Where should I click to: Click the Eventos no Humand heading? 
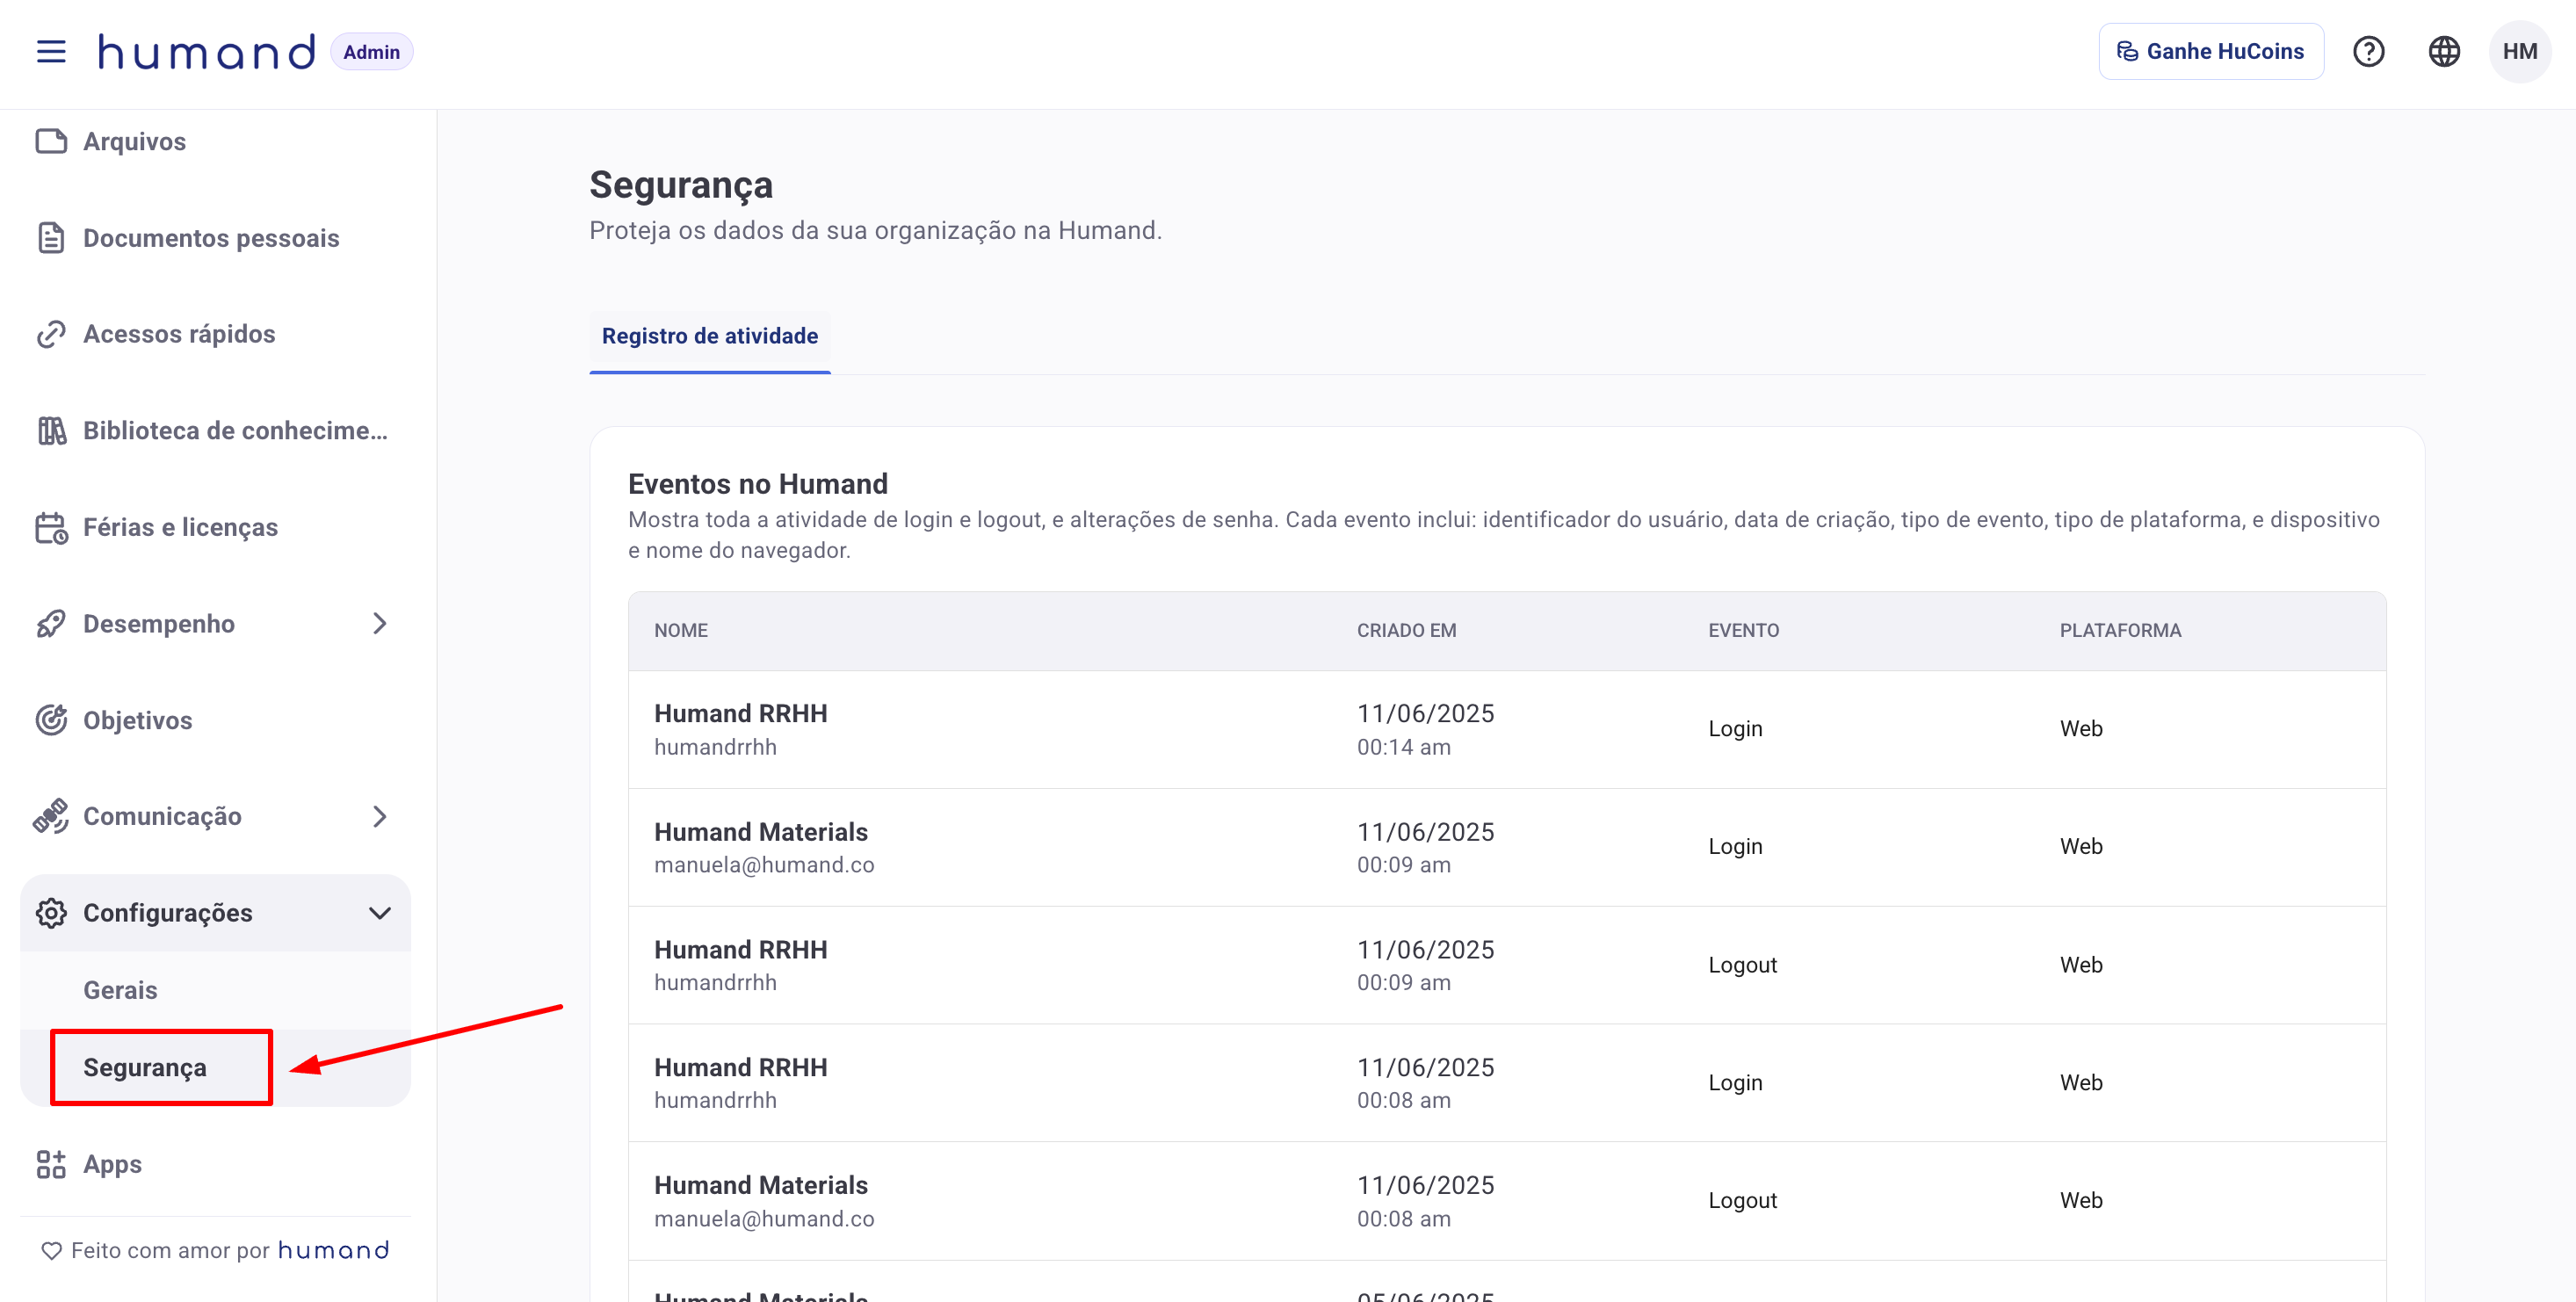pyautogui.click(x=757, y=484)
